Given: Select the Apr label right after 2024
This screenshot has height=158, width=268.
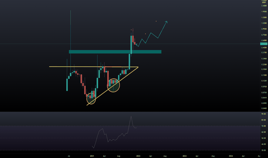Looking at the screenshot, I should pyautogui.click(x=243, y=156).
